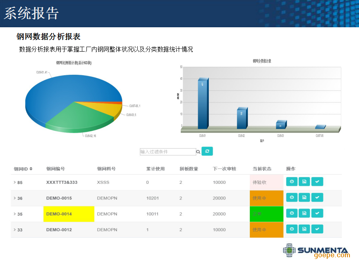Expand row with stencil ID 36
The width and height of the screenshot is (359, 268).
point(15,198)
